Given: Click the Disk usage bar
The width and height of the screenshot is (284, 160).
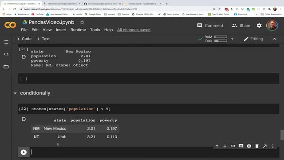Looking at the screenshot, I should 221,41.
